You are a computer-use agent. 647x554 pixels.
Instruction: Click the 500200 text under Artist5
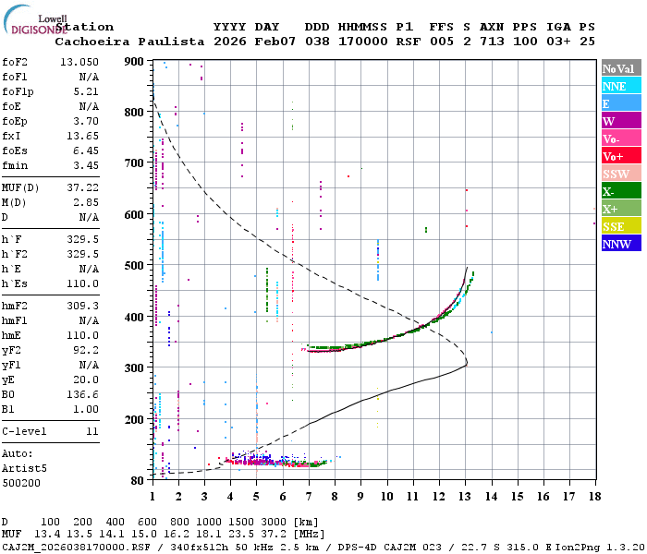(x=21, y=483)
